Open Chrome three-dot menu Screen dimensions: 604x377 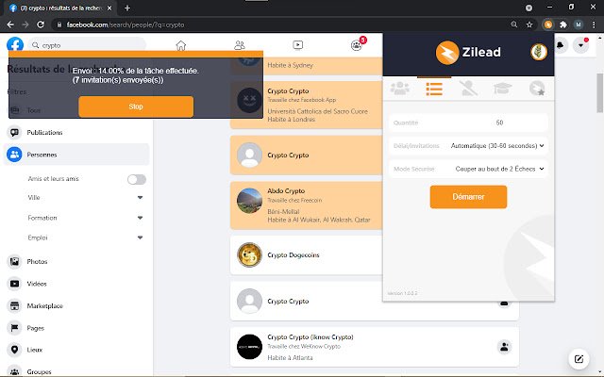pyautogui.click(x=594, y=25)
